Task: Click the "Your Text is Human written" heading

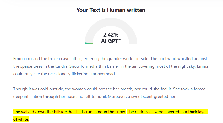Action: click(111, 10)
